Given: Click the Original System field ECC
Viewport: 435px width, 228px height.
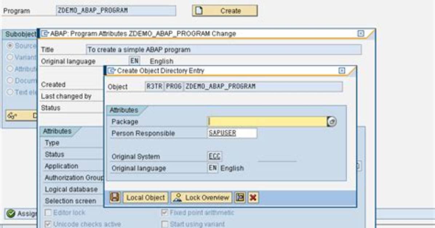Looking at the screenshot, I should pos(215,156).
